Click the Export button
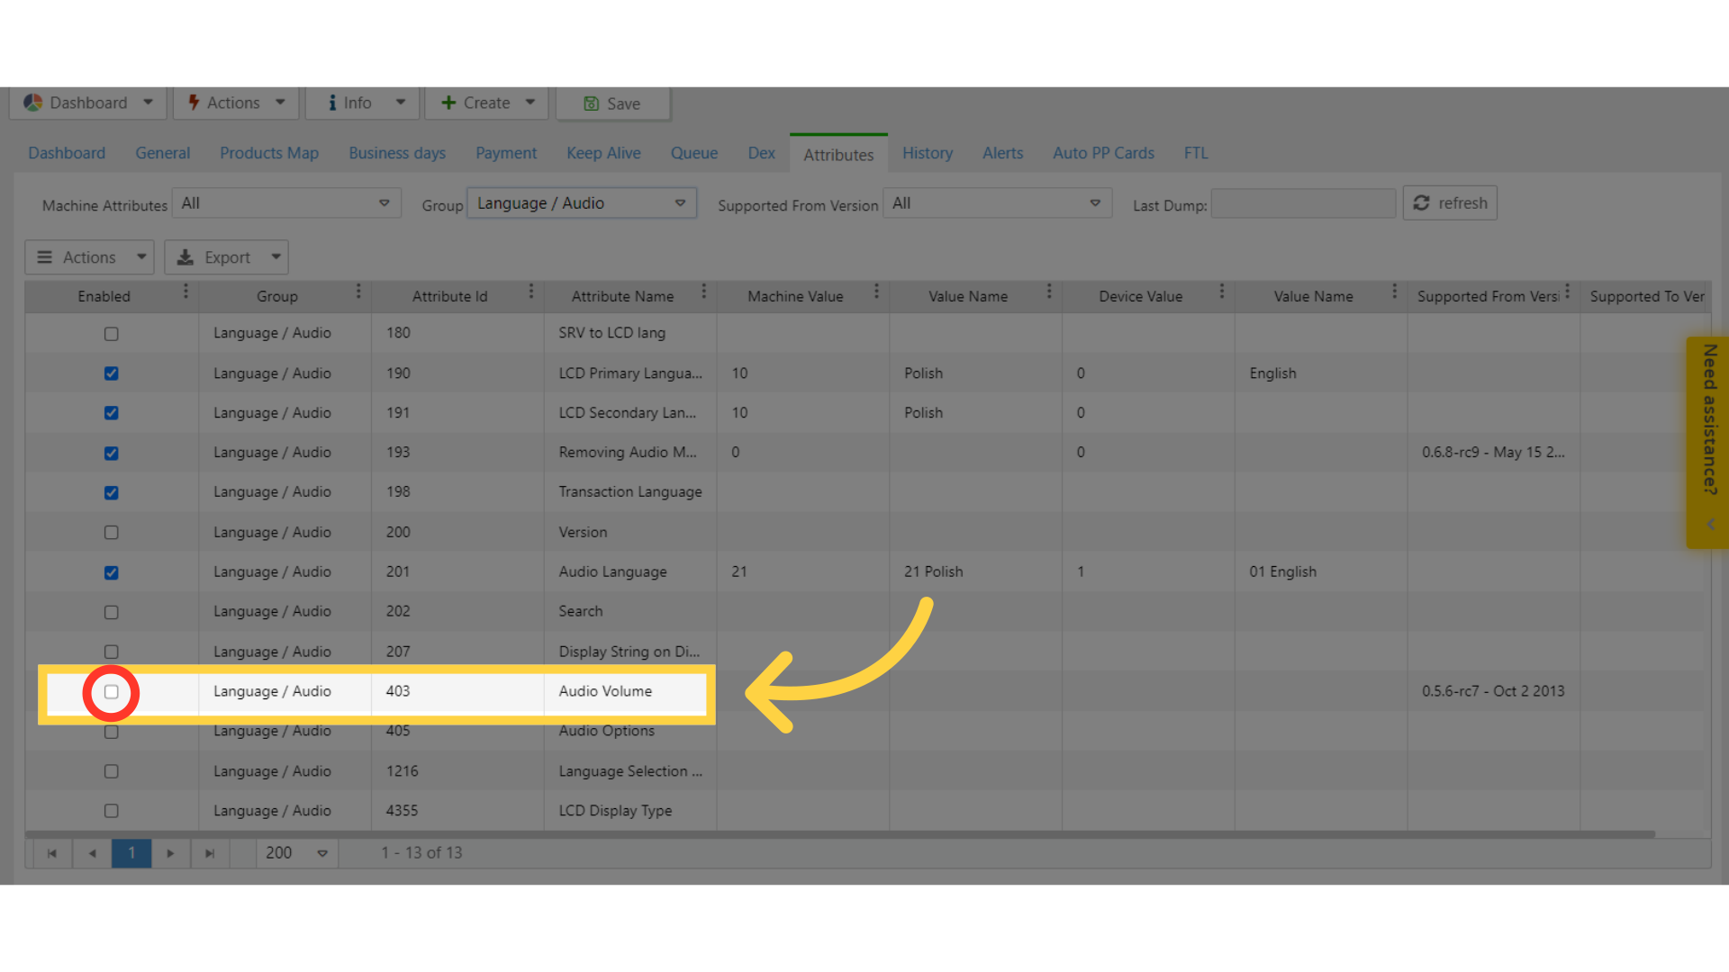The image size is (1729, 972). [x=226, y=257]
